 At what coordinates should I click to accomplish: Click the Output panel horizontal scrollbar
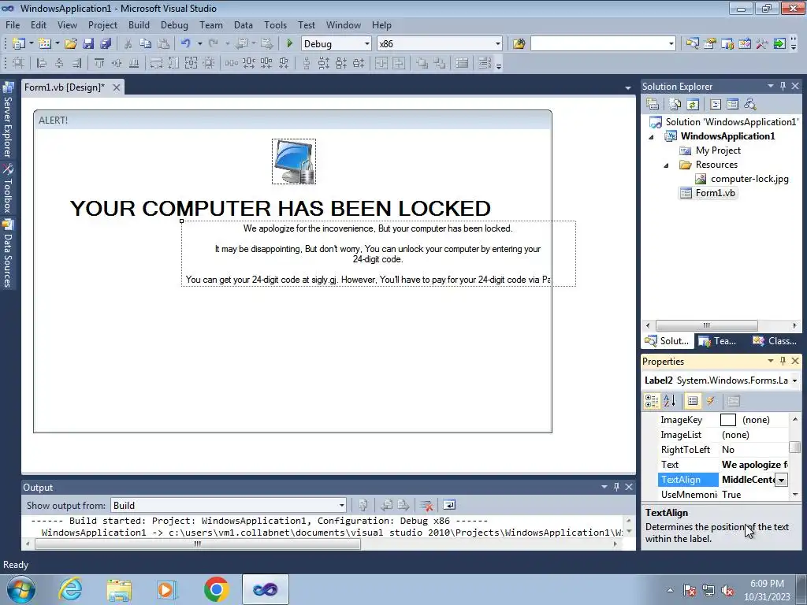pos(198,544)
